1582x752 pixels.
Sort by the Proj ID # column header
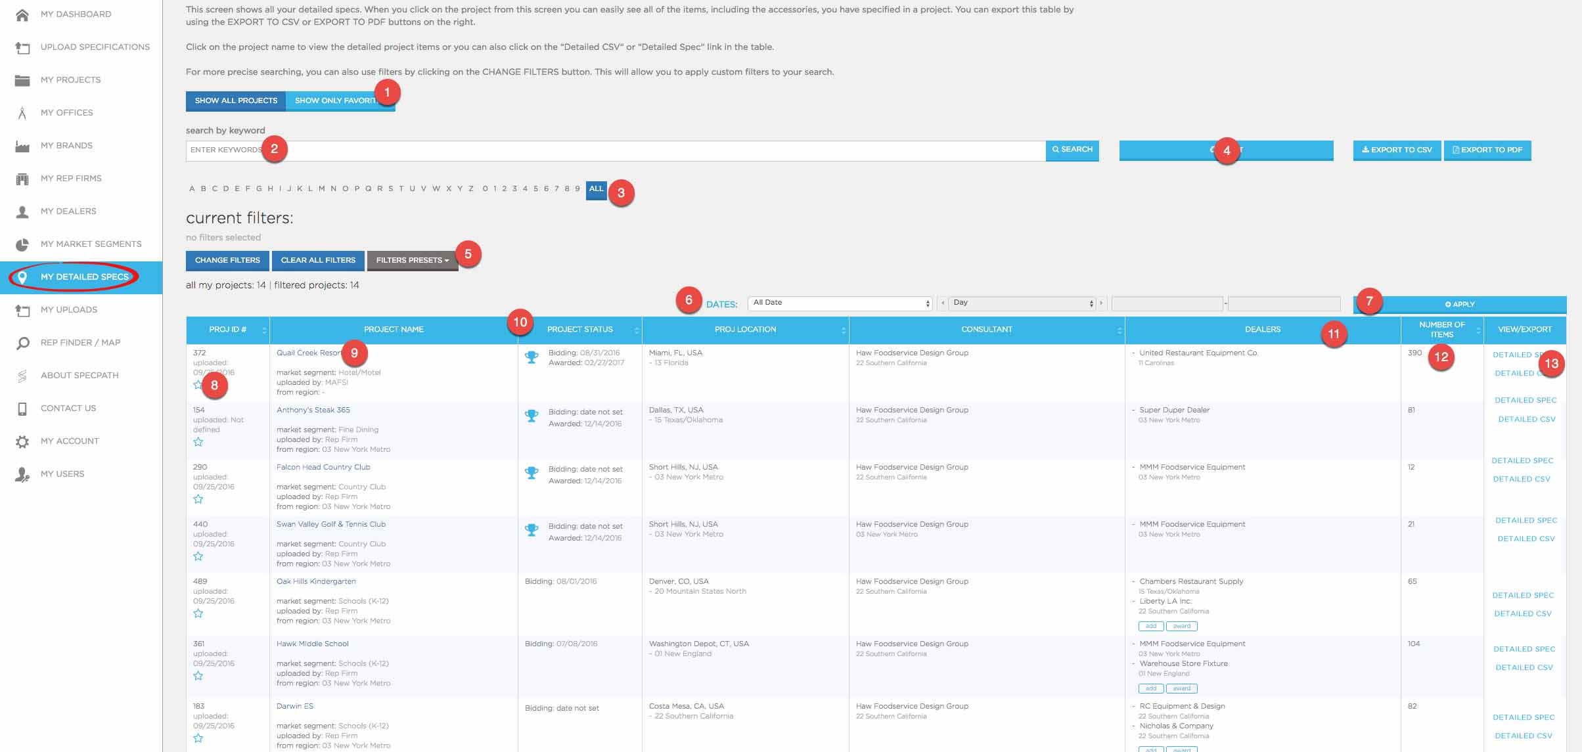tap(228, 330)
